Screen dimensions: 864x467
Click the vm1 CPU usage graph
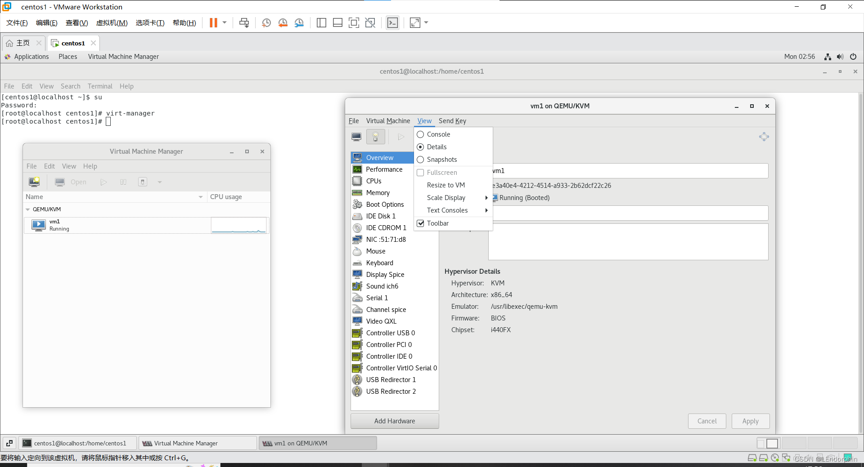[238, 225]
